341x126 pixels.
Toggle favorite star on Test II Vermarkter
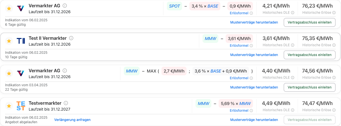[x=9, y=41]
